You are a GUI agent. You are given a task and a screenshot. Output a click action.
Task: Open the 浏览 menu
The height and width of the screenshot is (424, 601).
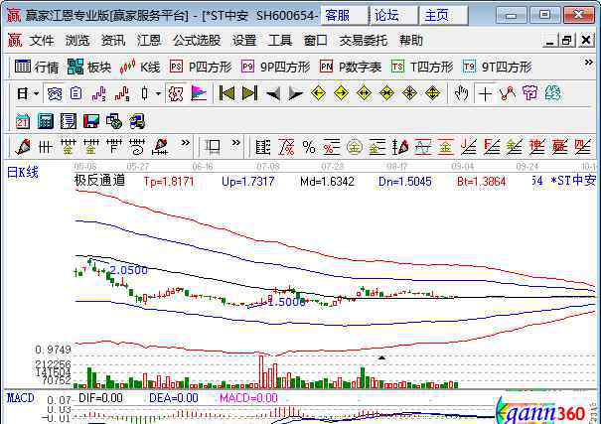coord(77,41)
